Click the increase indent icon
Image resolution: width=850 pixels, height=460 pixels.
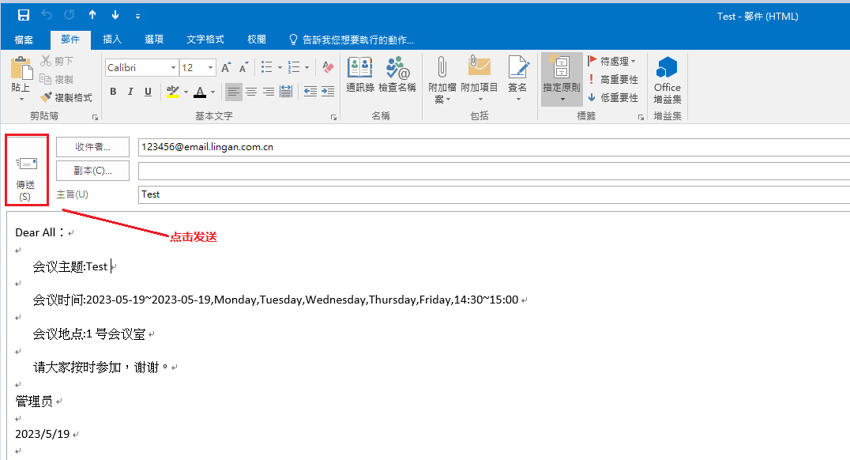coord(328,92)
